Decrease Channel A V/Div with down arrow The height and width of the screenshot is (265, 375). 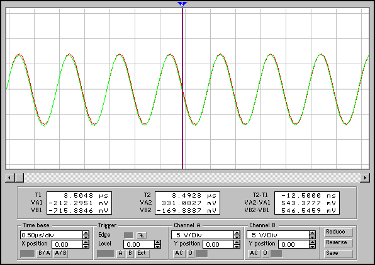[x=237, y=237]
